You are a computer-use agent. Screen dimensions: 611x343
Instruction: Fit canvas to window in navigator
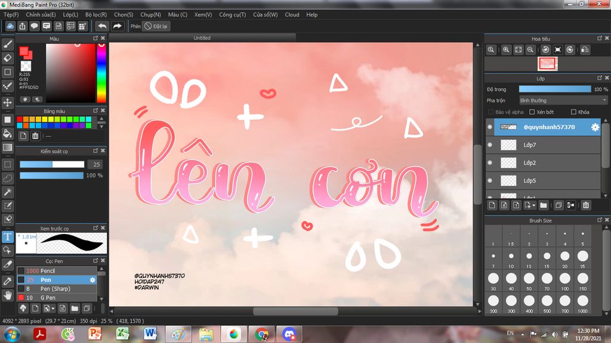pyautogui.click(x=519, y=50)
